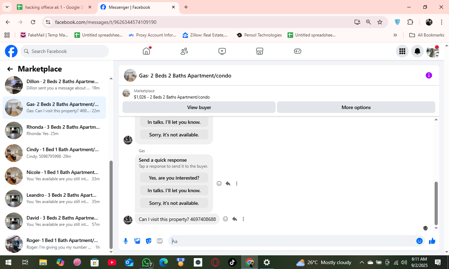The width and height of the screenshot is (449, 269).
Task: Open a new browser tab
Action: click(186, 7)
